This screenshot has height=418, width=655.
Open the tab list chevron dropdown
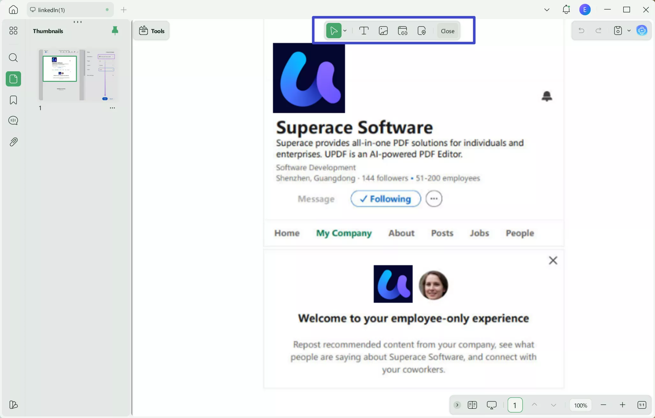click(547, 10)
